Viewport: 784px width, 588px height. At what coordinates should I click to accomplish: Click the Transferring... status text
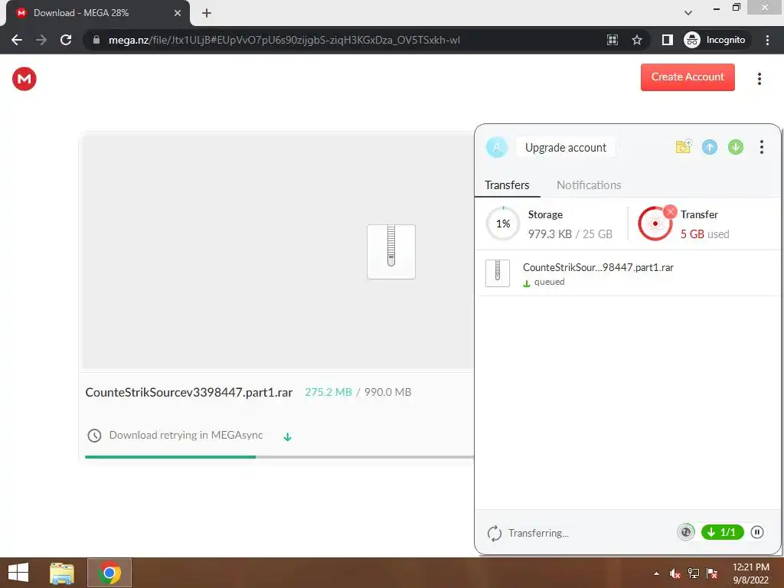[538, 534]
